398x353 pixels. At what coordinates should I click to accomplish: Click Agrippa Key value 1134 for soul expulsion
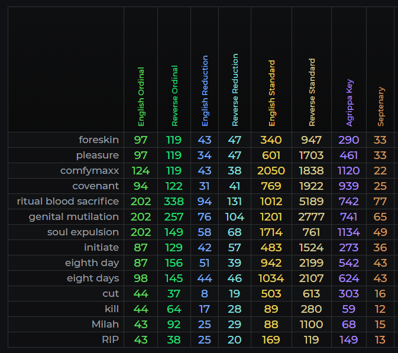tap(349, 232)
